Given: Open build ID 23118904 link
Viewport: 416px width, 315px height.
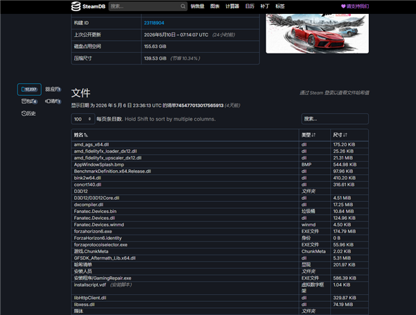Looking at the screenshot, I should (x=154, y=23).
